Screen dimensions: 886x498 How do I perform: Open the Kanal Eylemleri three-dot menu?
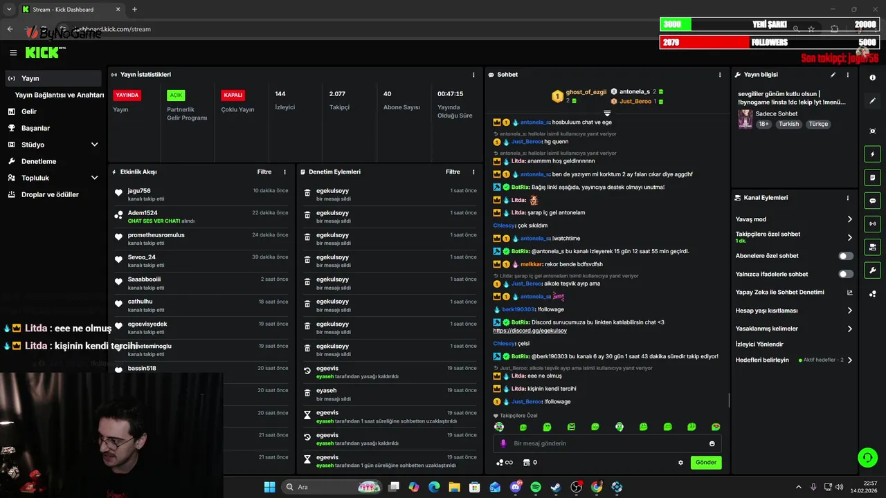[847, 198]
